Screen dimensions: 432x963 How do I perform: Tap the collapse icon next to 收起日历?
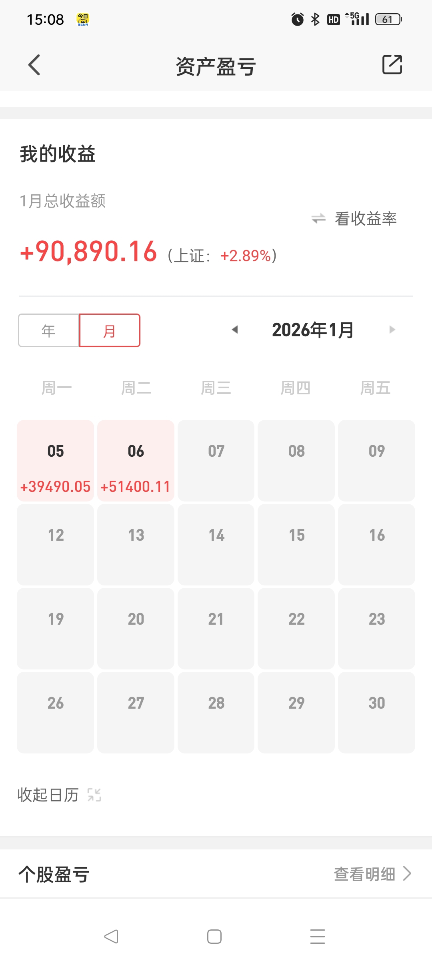[x=94, y=795]
